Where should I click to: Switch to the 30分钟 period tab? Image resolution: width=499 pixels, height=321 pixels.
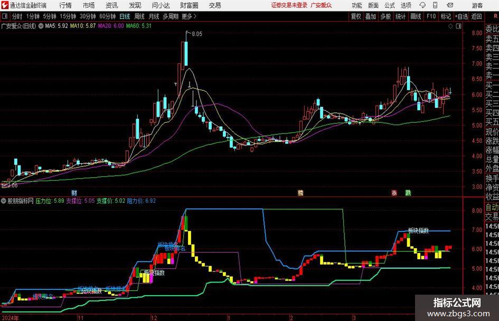click(x=88, y=16)
